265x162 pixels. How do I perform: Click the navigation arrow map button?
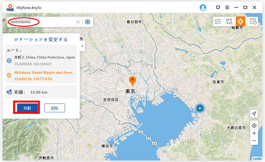[254, 114]
